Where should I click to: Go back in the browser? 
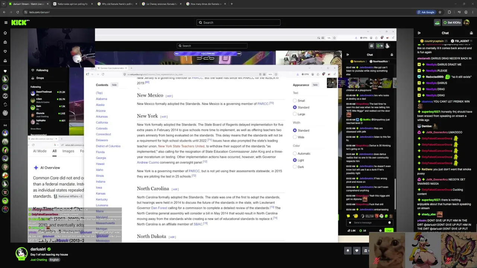coord(4,12)
